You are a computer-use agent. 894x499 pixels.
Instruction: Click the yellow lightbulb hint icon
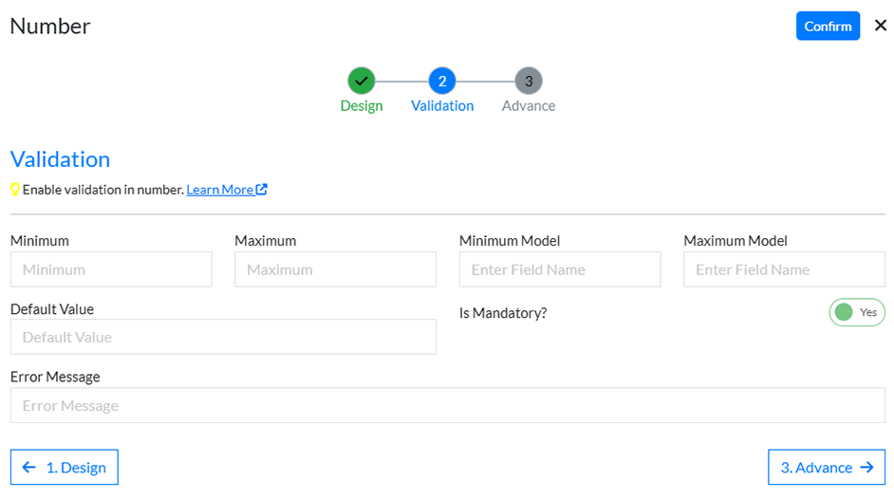click(15, 190)
